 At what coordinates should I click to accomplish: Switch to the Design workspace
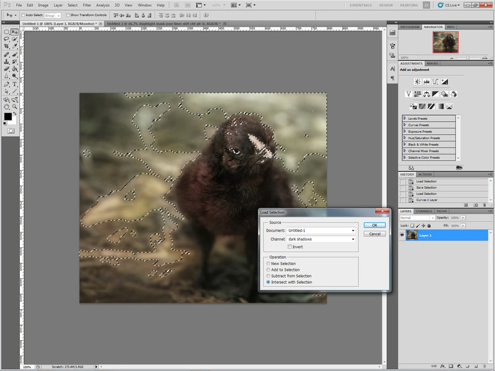point(385,5)
